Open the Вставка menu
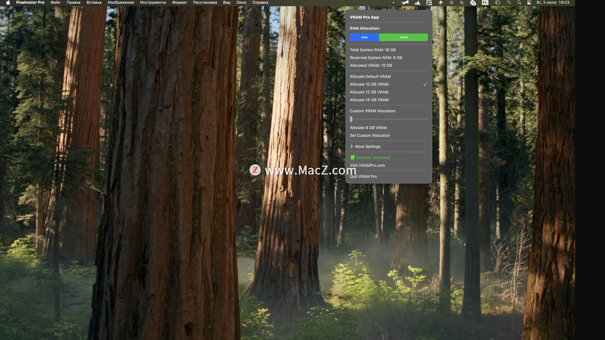 pos(94,3)
